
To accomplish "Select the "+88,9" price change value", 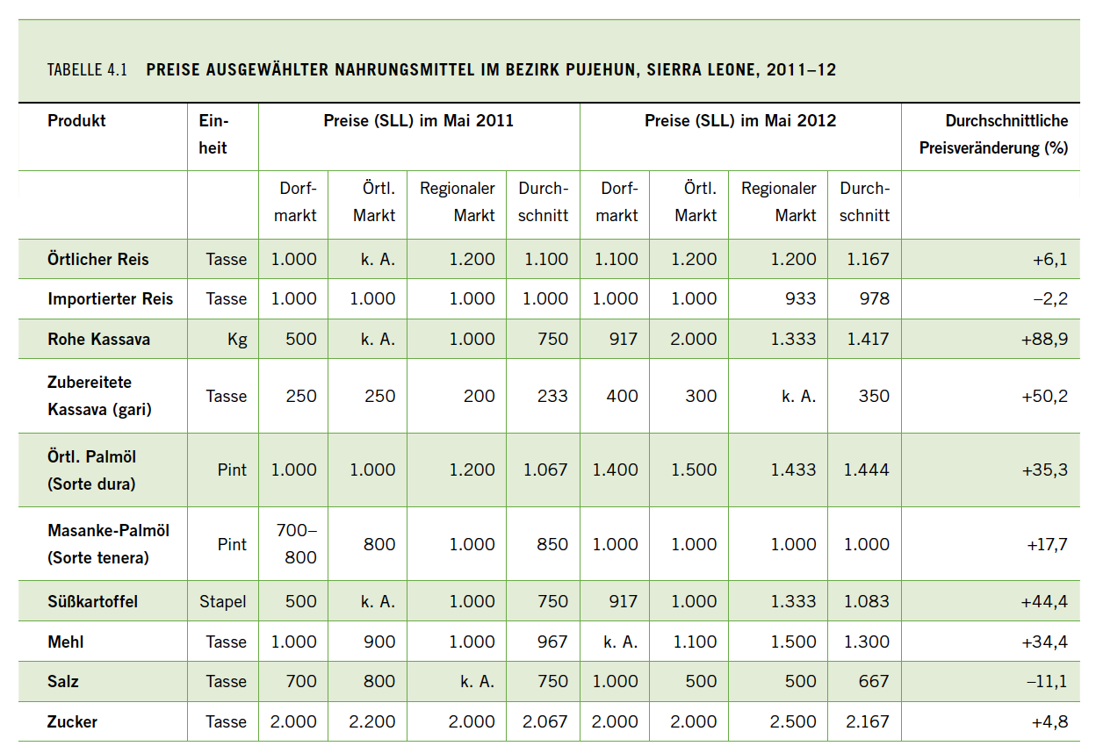I will coord(1045,339).
